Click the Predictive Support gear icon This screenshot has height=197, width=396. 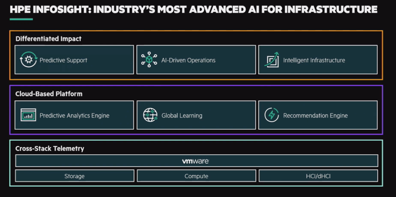click(x=28, y=60)
